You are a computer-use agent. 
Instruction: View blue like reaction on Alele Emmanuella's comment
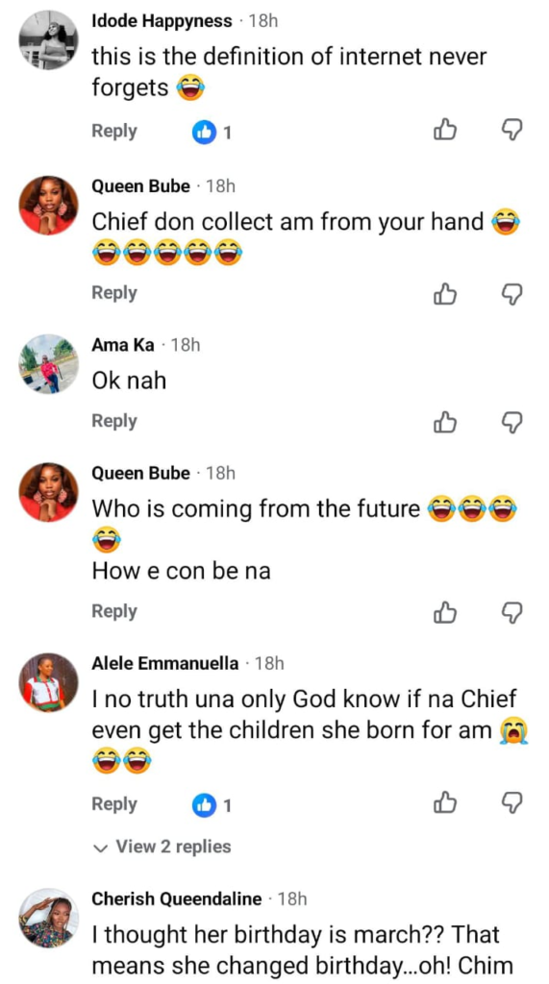(x=204, y=806)
